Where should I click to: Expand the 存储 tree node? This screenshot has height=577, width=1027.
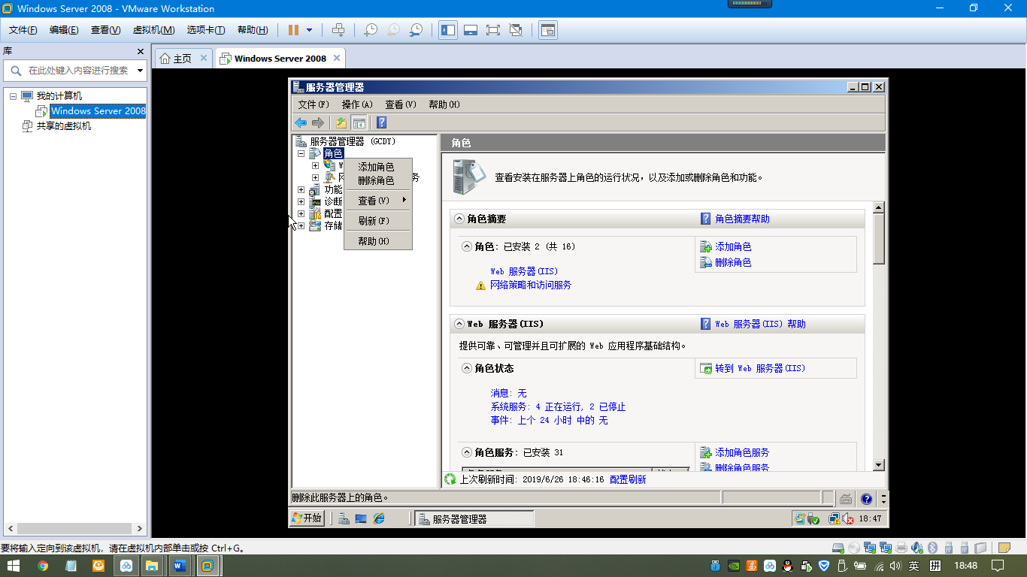point(301,225)
